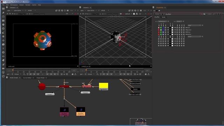Screen dimensions: 224x126
Task: Open the in 1 Reflection layer dropdown
Action: 162,21
